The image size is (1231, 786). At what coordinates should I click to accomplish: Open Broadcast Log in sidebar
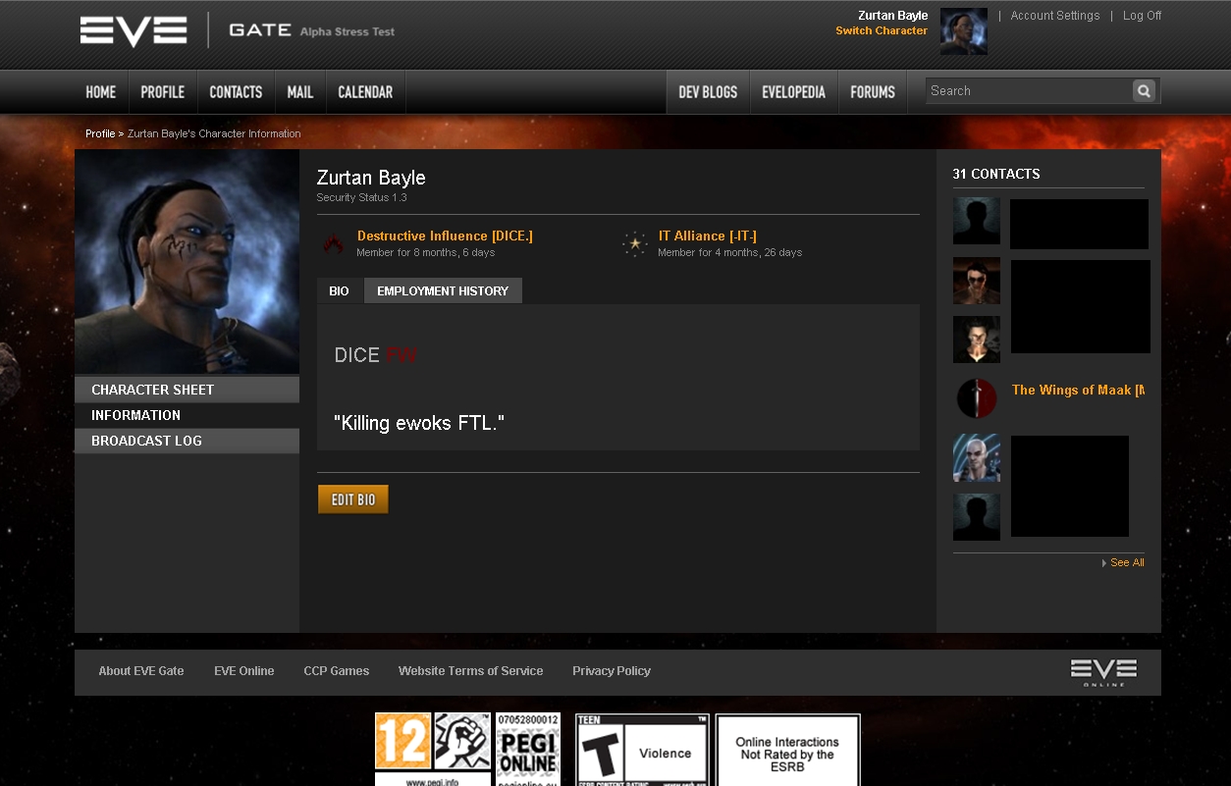point(187,441)
